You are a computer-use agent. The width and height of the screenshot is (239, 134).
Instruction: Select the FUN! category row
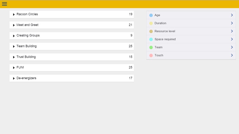[x=20, y=67]
